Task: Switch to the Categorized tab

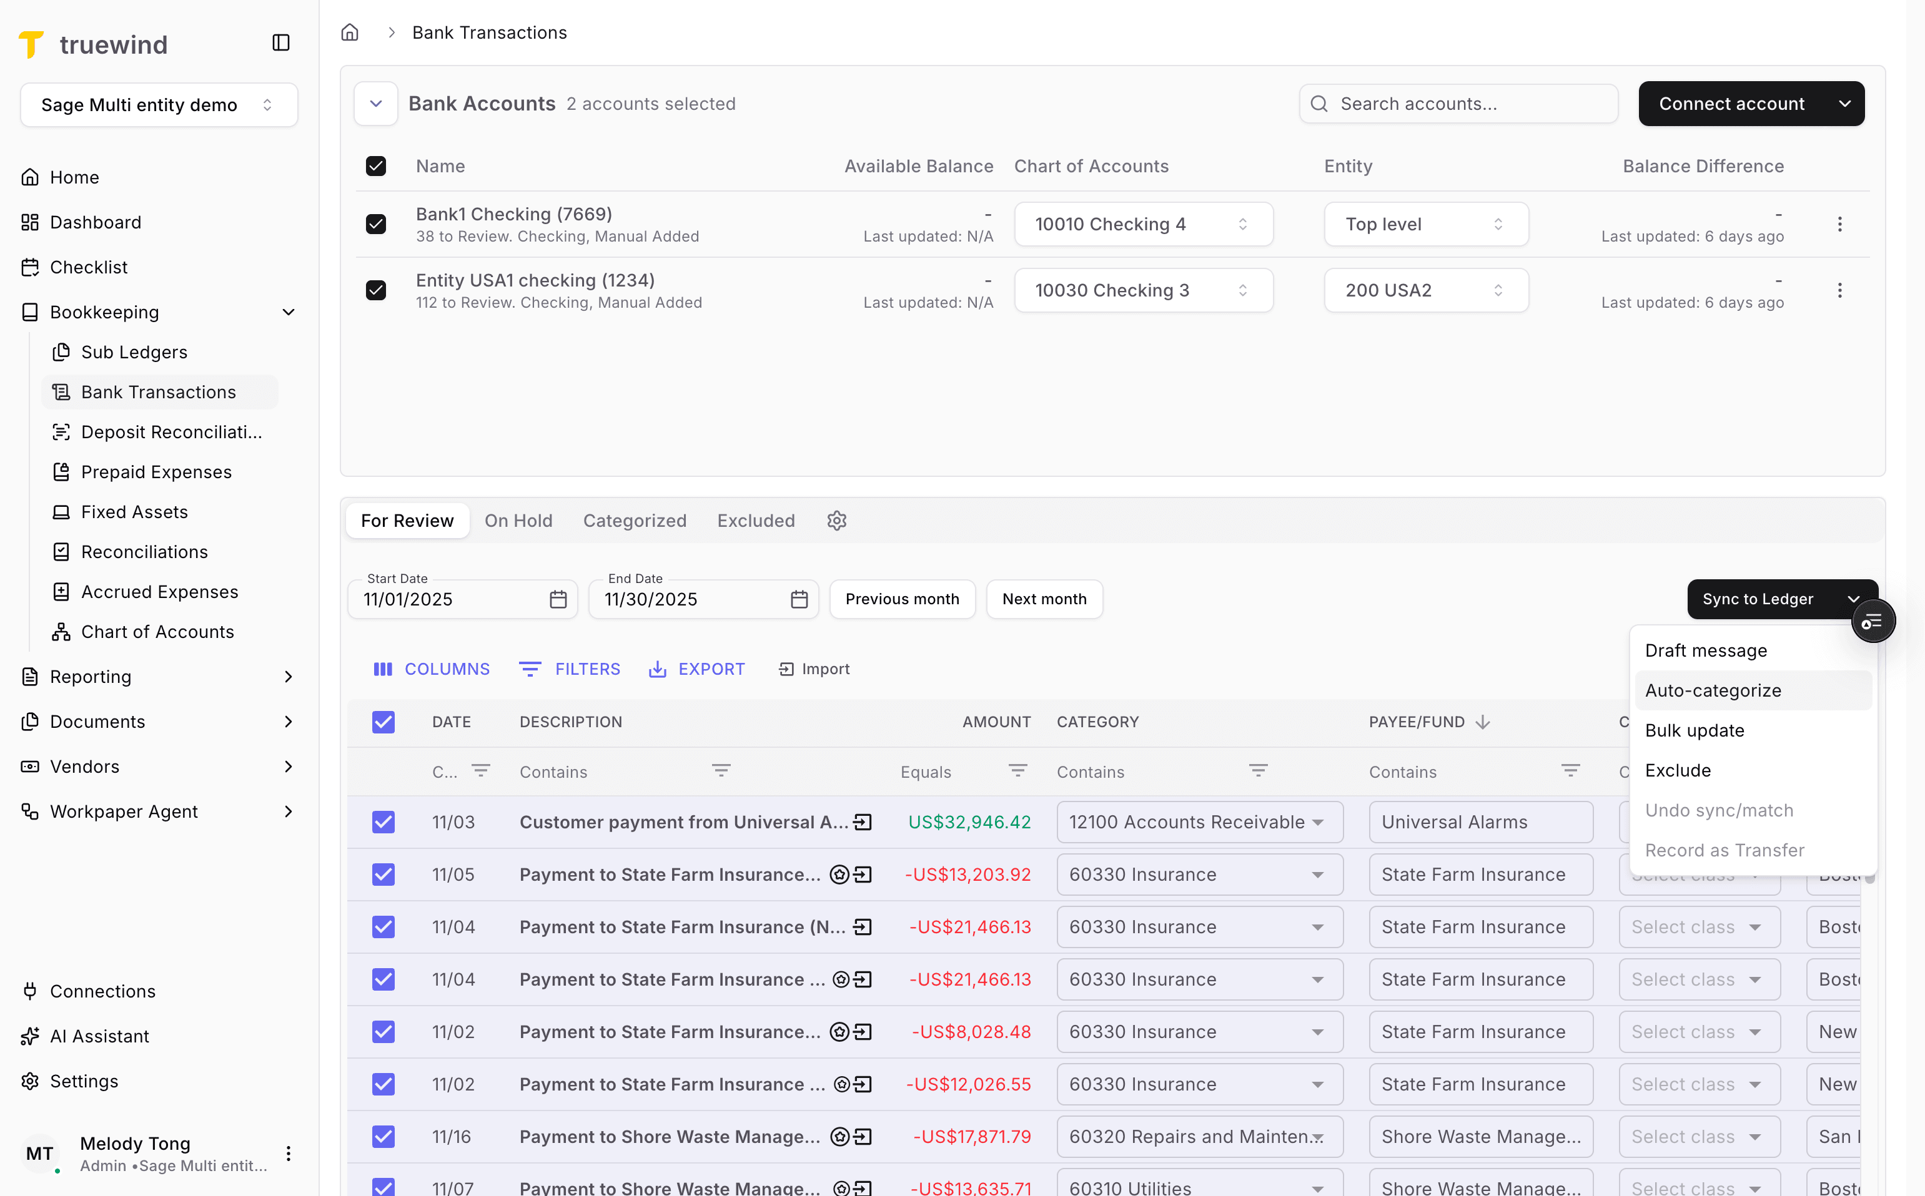Action: [635, 521]
